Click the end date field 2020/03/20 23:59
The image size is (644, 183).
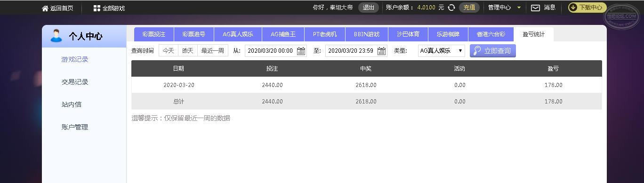[x=356, y=51]
